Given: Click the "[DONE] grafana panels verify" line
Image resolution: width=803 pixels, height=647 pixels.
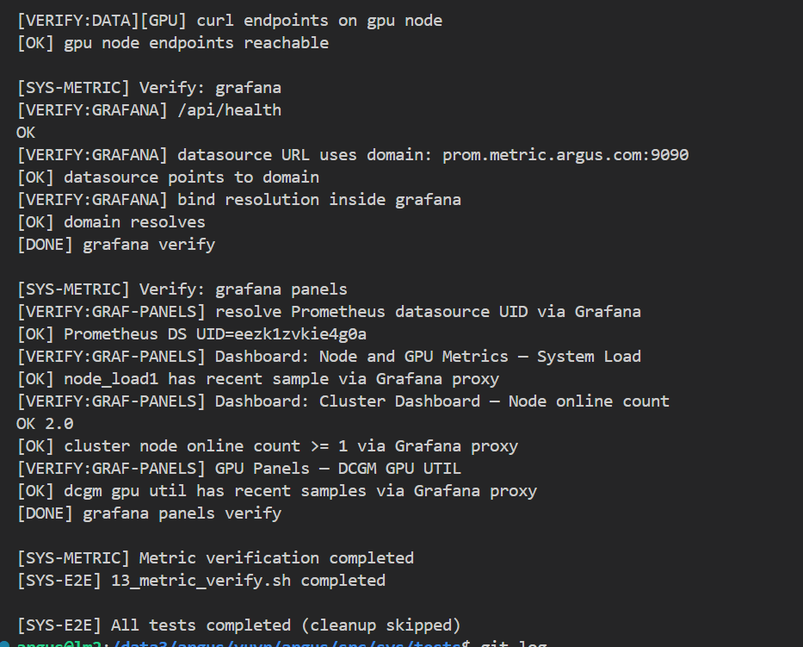Looking at the screenshot, I should point(149,513).
